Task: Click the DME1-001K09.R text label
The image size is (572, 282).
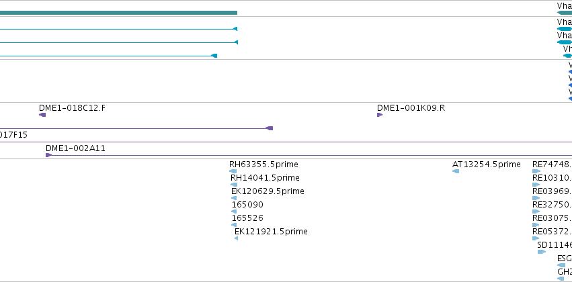Action: [411, 108]
